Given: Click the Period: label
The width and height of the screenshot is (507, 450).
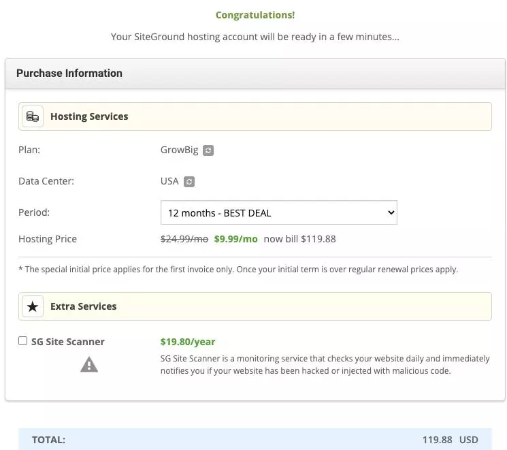Looking at the screenshot, I should pyautogui.click(x=34, y=212).
